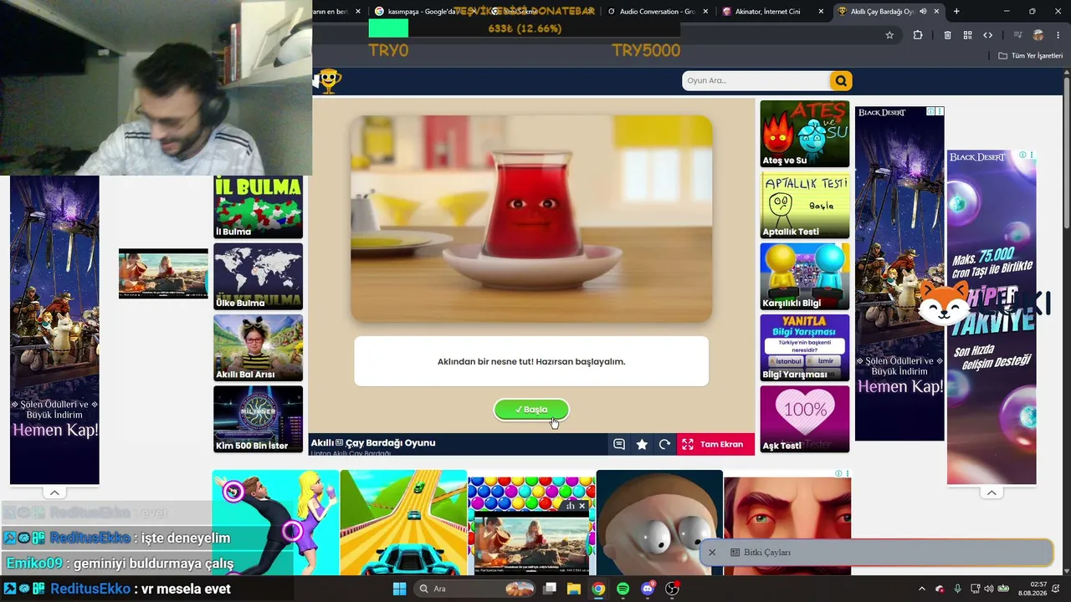Open Discord from the taskbar
This screenshot has height=602, width=1071.
648,589
